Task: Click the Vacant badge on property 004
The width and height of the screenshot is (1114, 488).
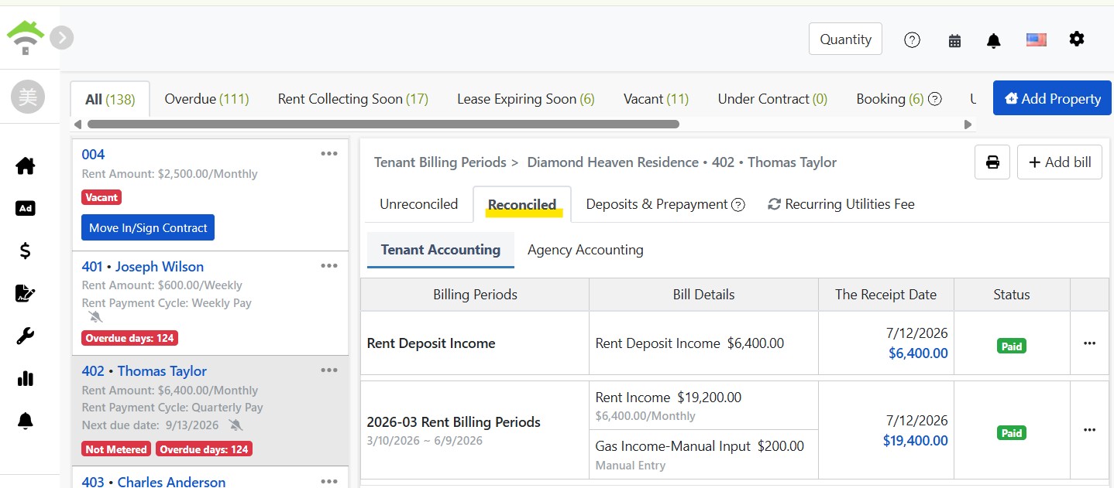Action: 101,197
